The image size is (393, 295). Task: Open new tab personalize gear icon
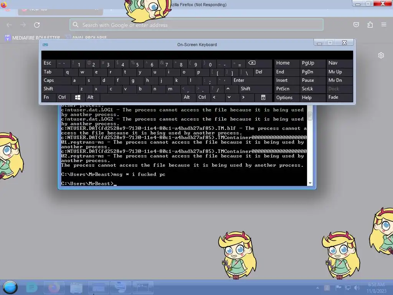(x=381, y=55)
